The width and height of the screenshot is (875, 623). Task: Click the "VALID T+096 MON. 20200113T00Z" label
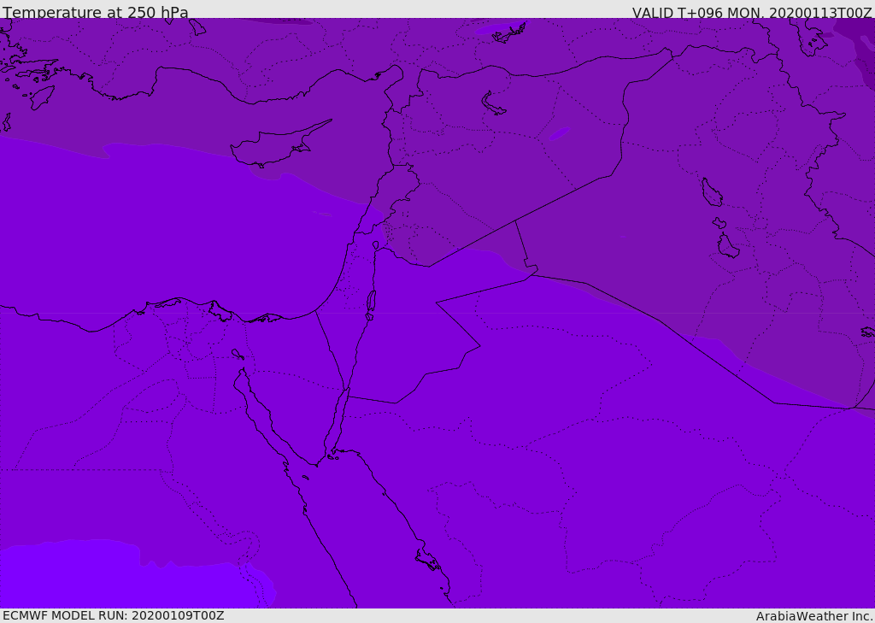[752, 12]
